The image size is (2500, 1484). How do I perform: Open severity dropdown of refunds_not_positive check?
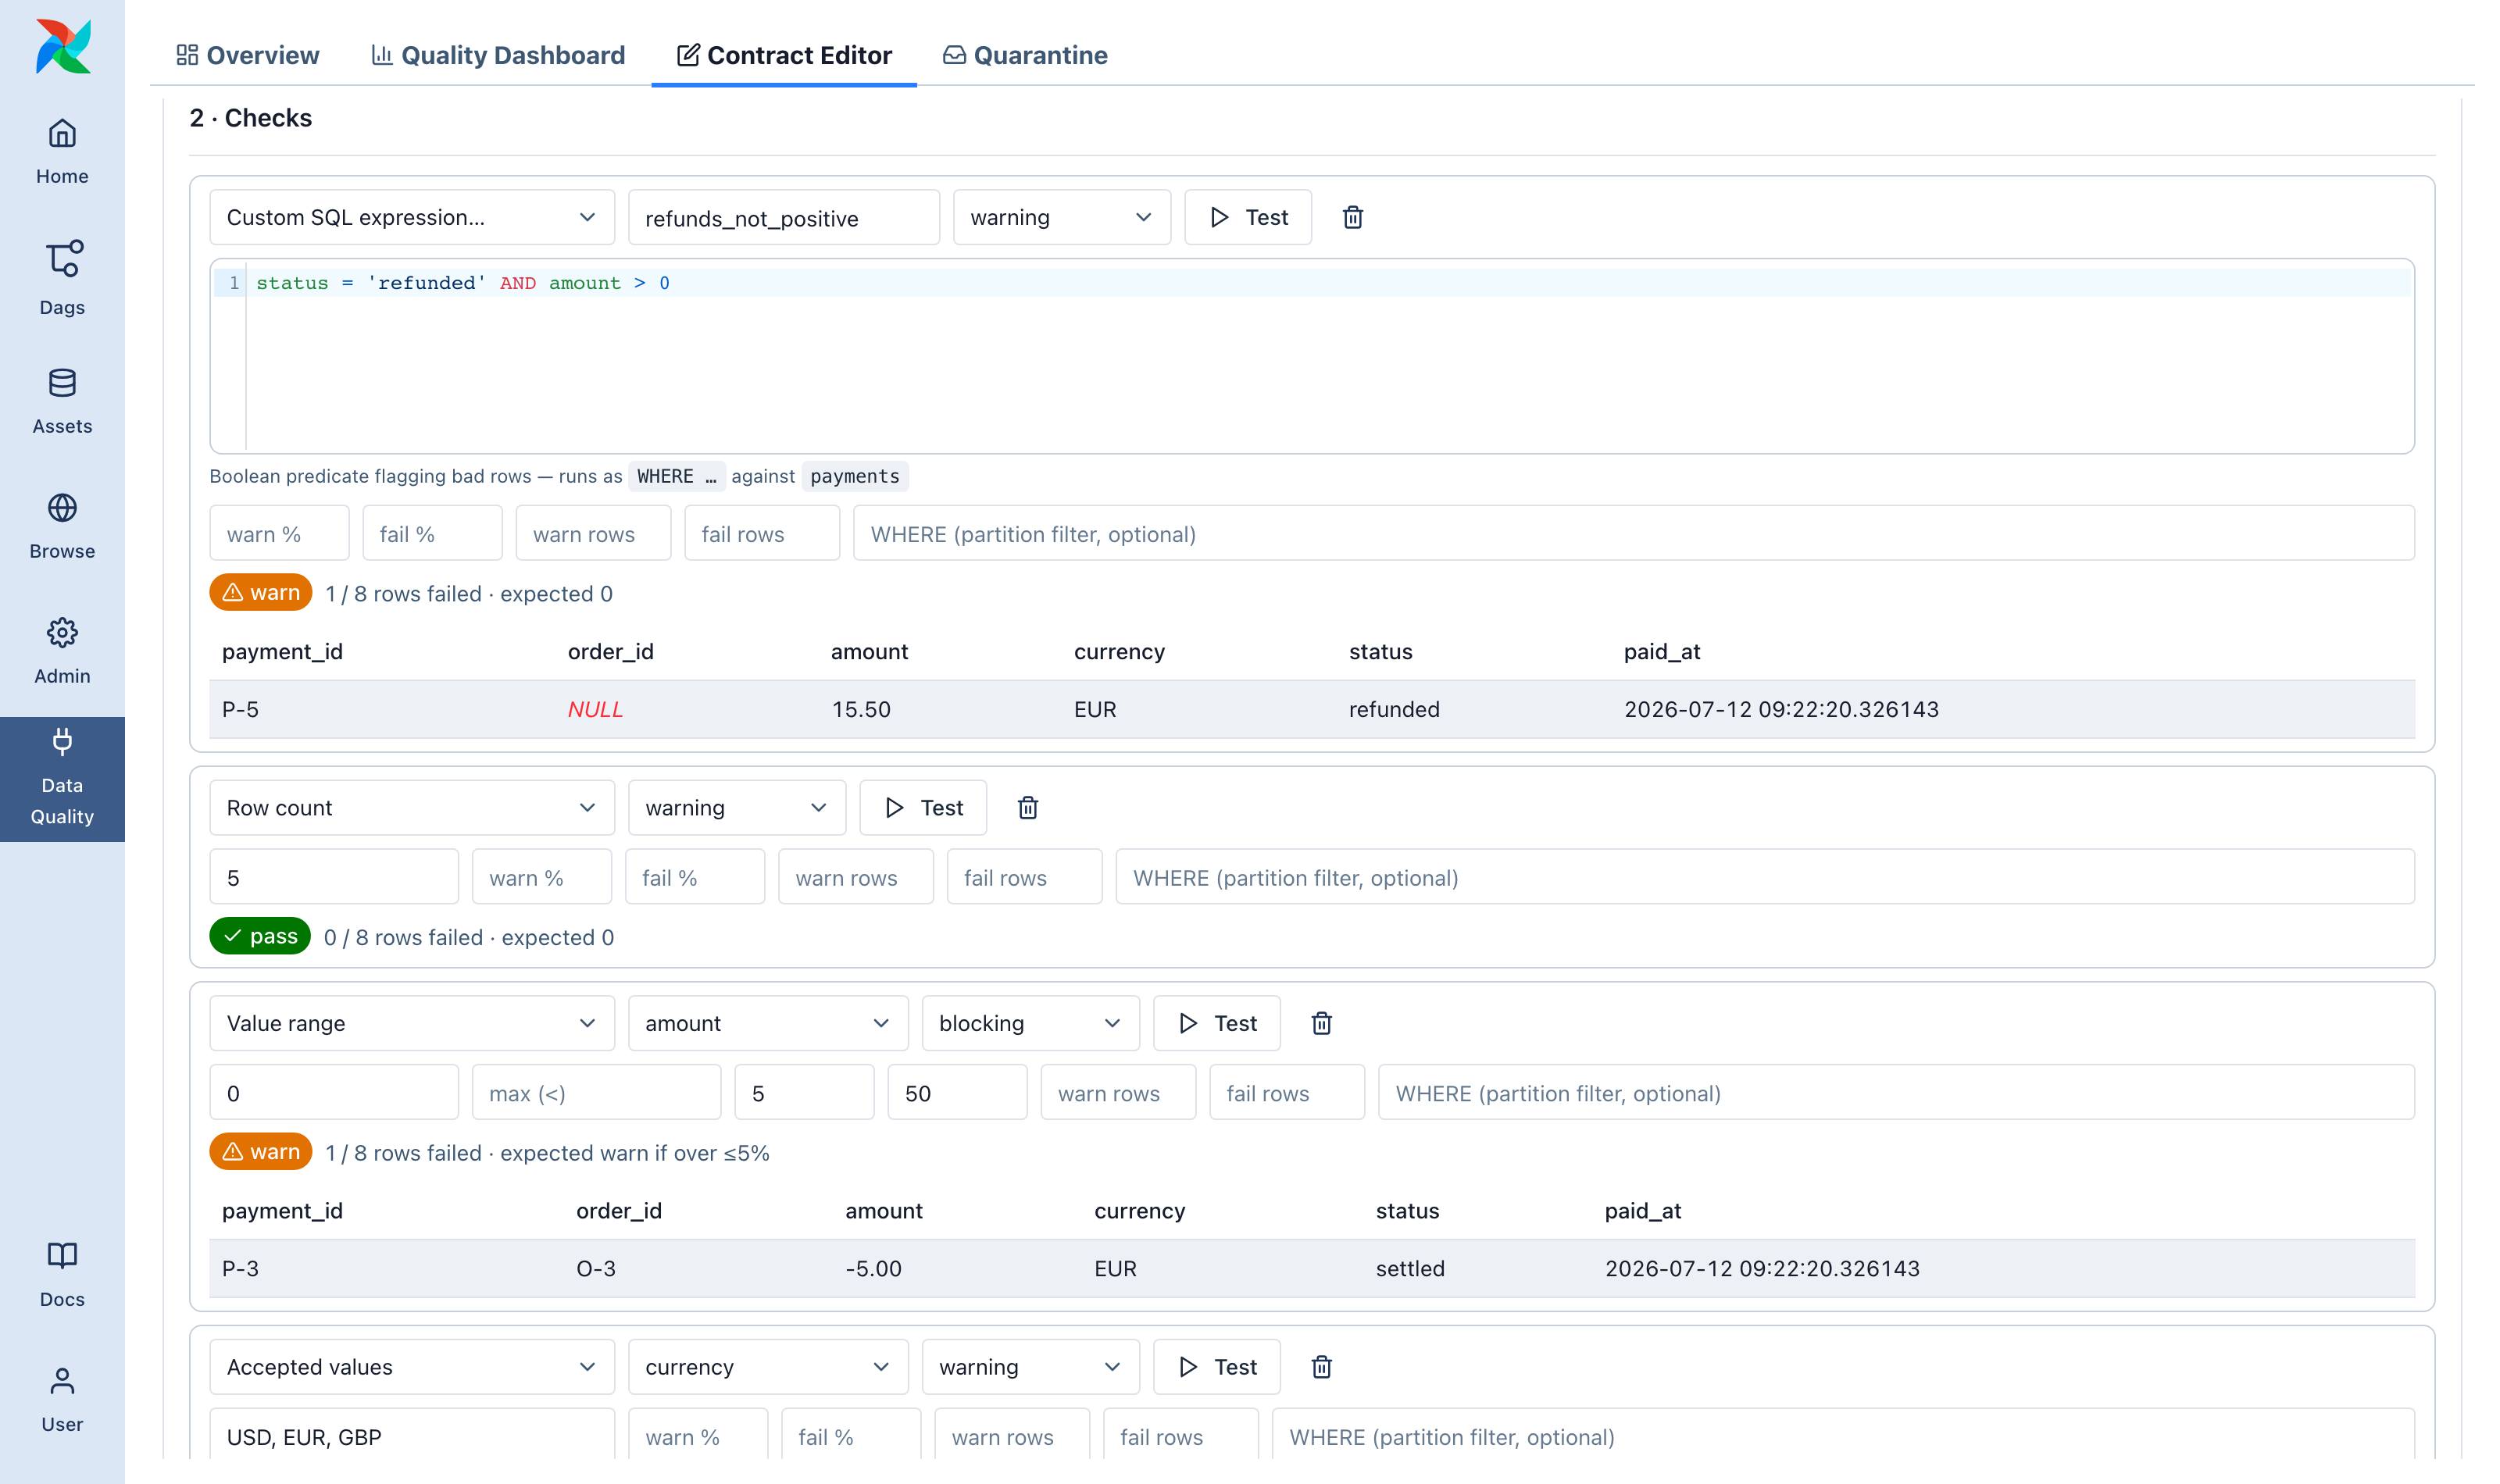1062,217
